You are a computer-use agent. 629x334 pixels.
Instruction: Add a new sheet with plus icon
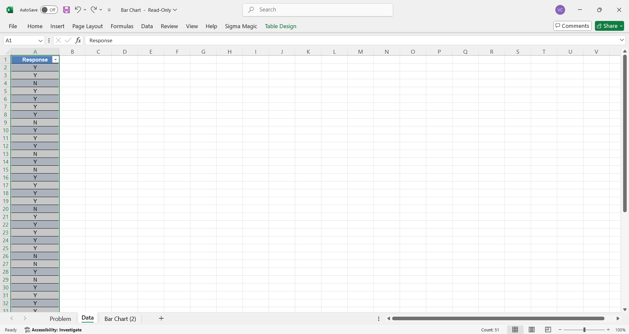point(161,318)
